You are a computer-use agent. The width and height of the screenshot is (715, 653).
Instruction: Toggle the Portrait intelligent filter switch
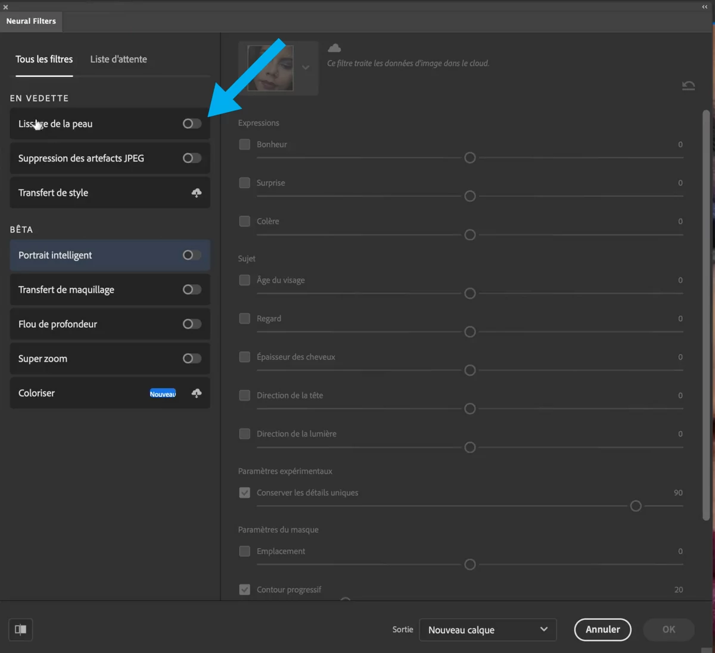[x=192, y=255]
